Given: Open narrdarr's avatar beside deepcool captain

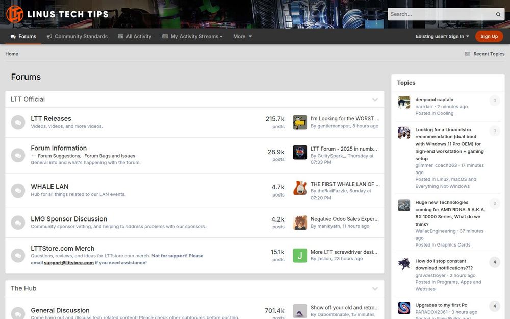Looking at the screenshot, I should pyautogui.click(x=404, y=102).
